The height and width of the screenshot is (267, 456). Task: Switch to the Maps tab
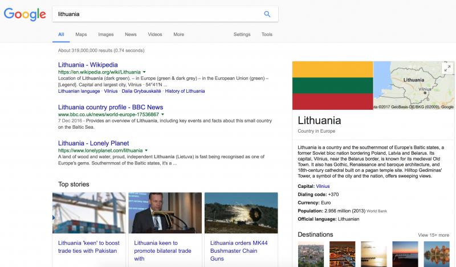pyautogui.click(x=81, y=34)
